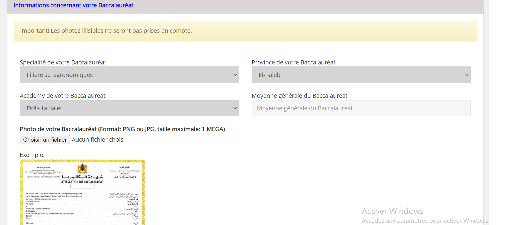Click the Academy de votre Baccalauréat label

[x=62, y=96]
